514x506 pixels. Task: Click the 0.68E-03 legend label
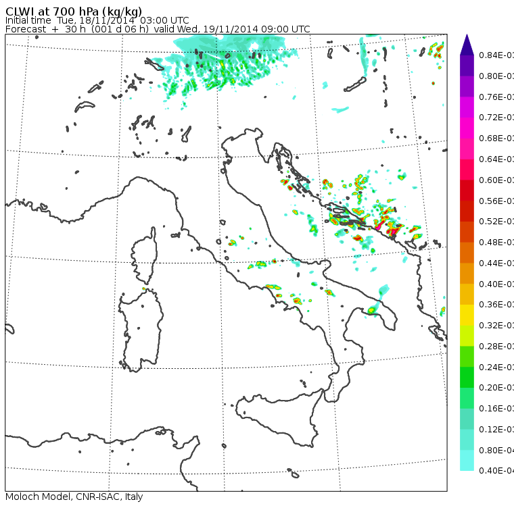pos(496,138)
